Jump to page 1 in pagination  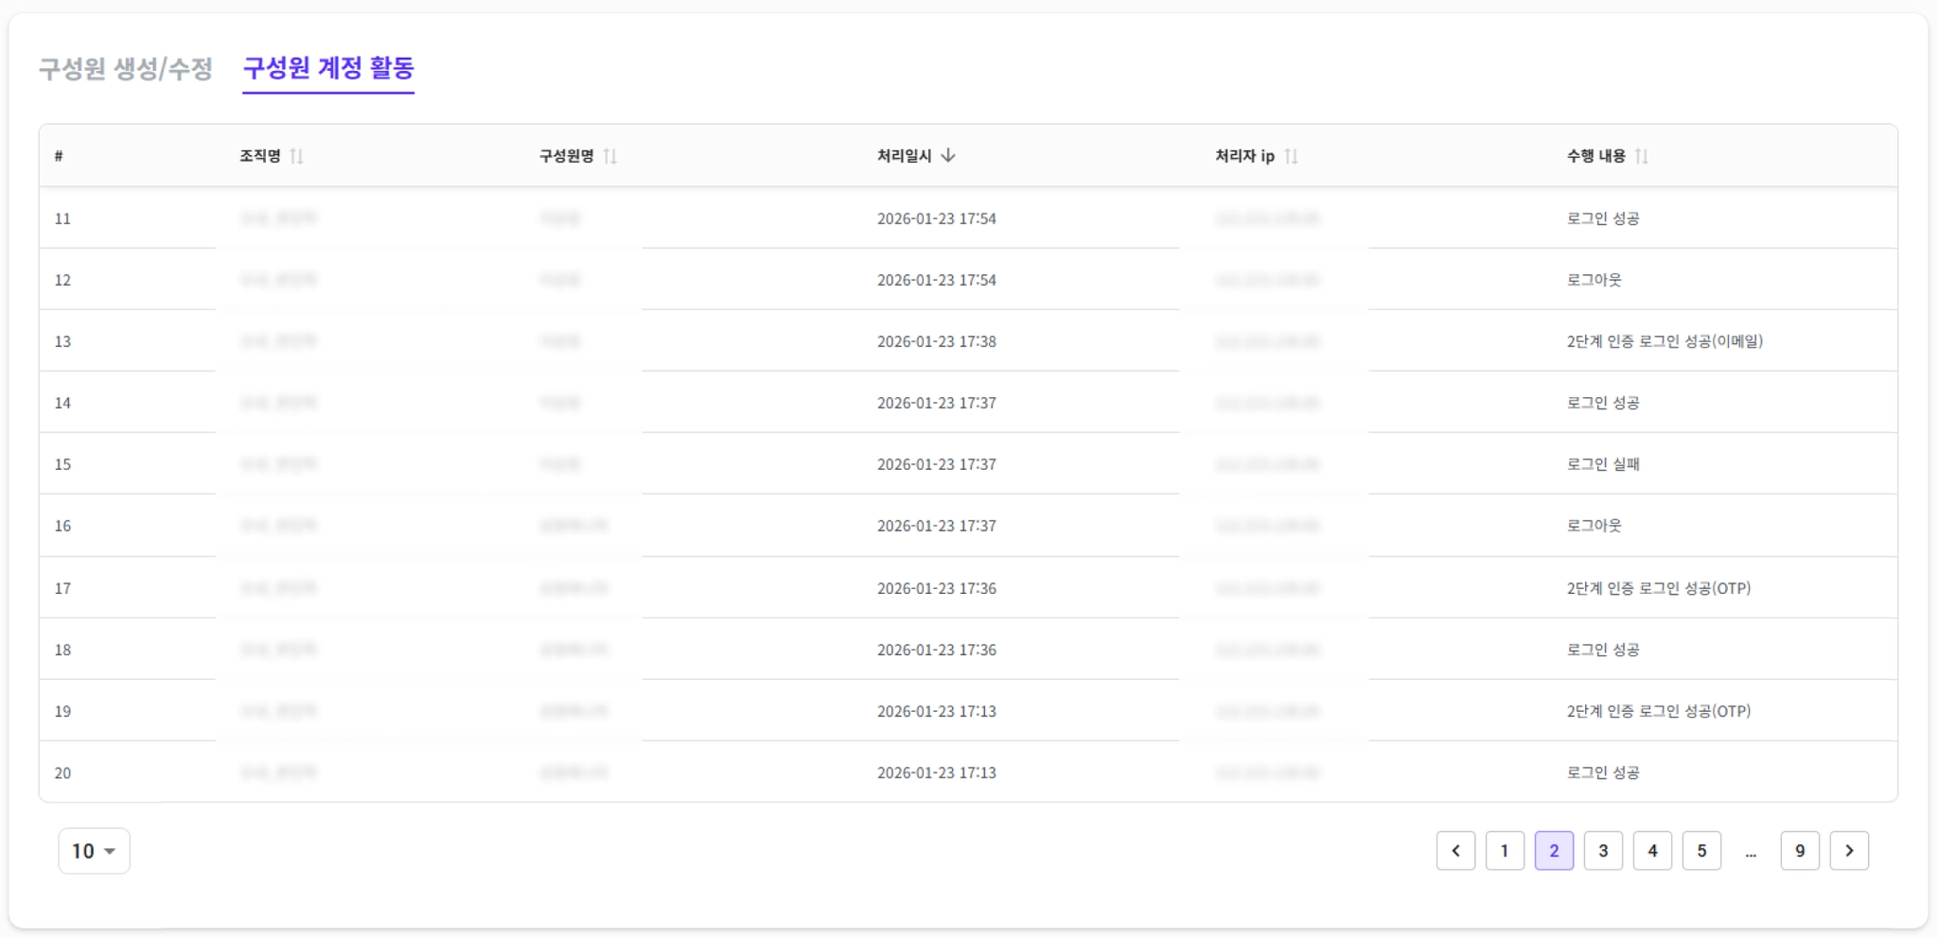pyautogui.click(x=1505, y=851)
